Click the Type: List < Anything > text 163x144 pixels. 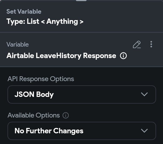[45, 21]
